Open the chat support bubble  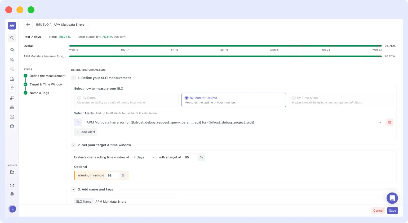pos(392,198)
